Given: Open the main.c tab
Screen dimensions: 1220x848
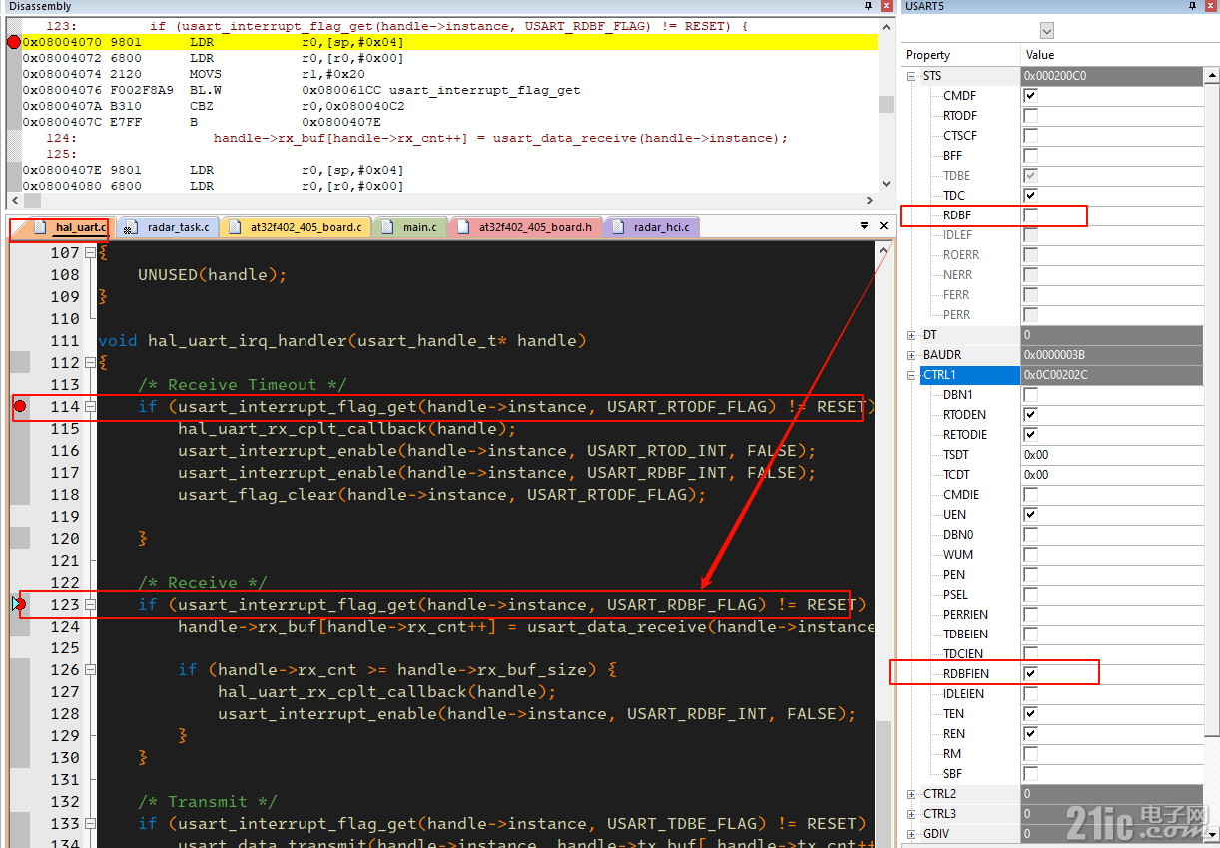Looking at the screenshot, I should 420,227.
